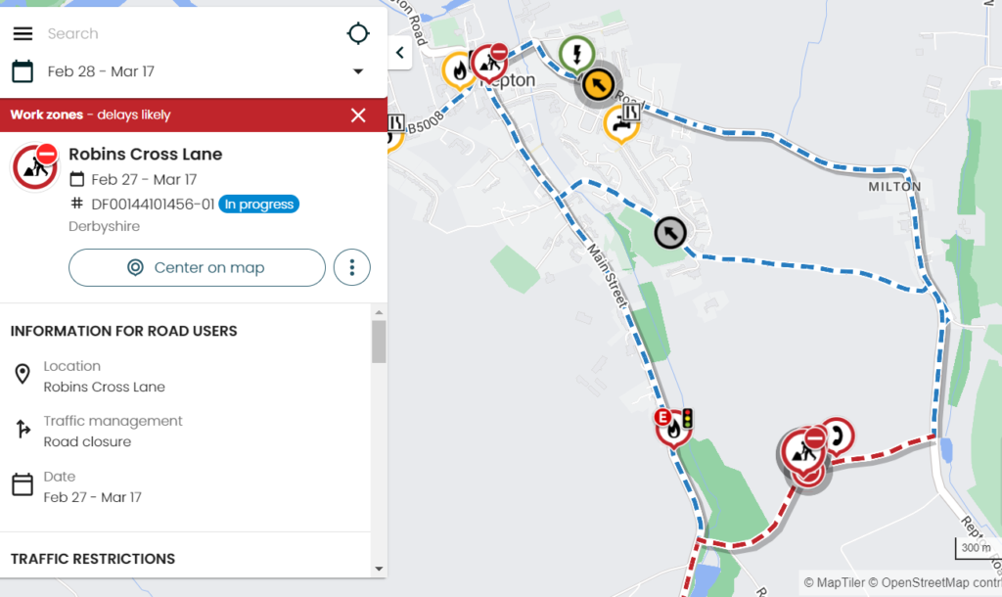Click the panel scrollbar down arrow
1002x597 pixels.
point(379,569)
